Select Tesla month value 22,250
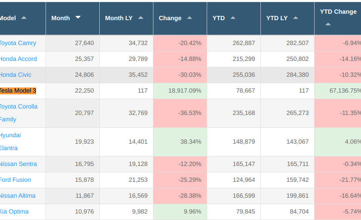 tap(84, 90)
